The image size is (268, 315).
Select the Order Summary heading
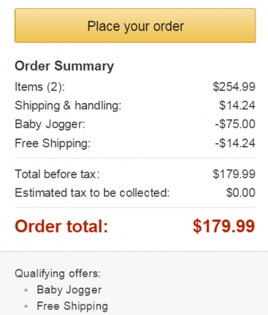click(64, 66)
